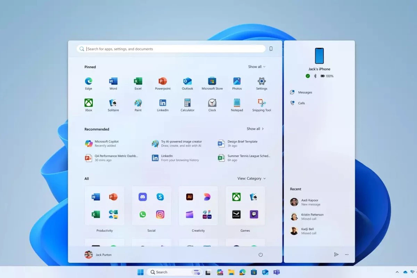Screen dimensions: 417x278
Task: Open the Jack Purton user account
Action: coord(98,255)
